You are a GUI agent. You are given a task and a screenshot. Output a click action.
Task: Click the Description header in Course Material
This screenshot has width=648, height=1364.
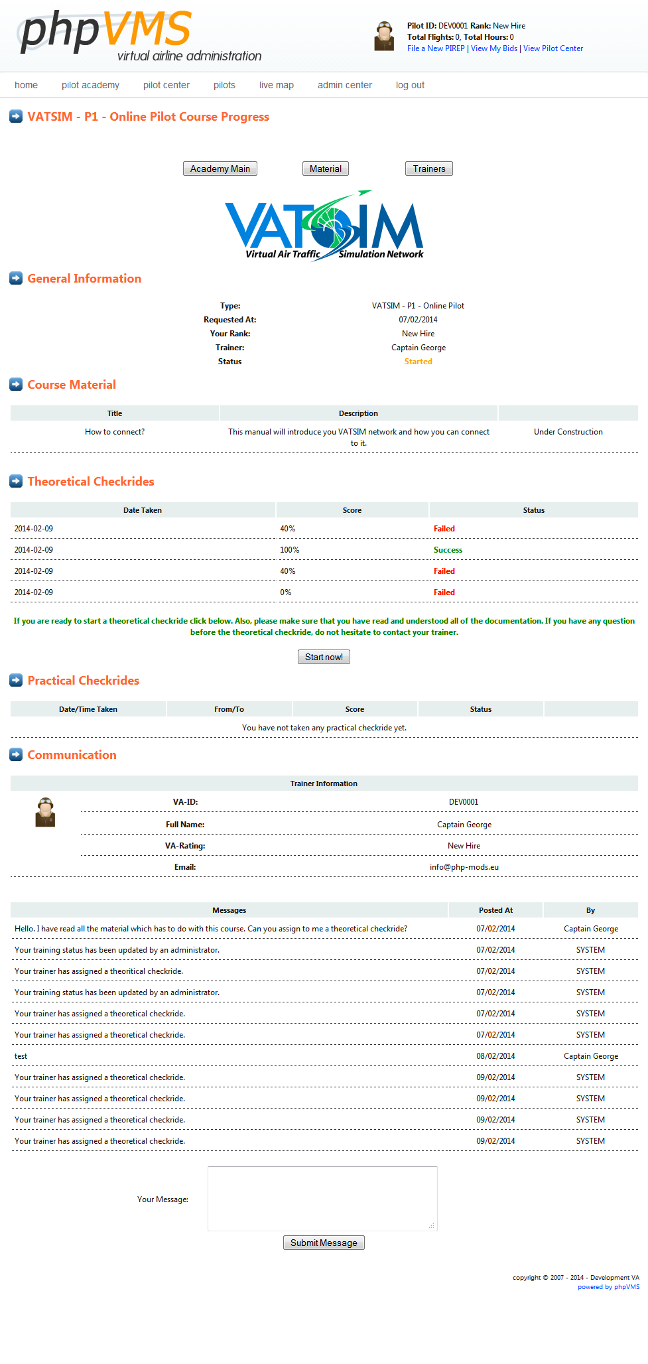[359, 413]
